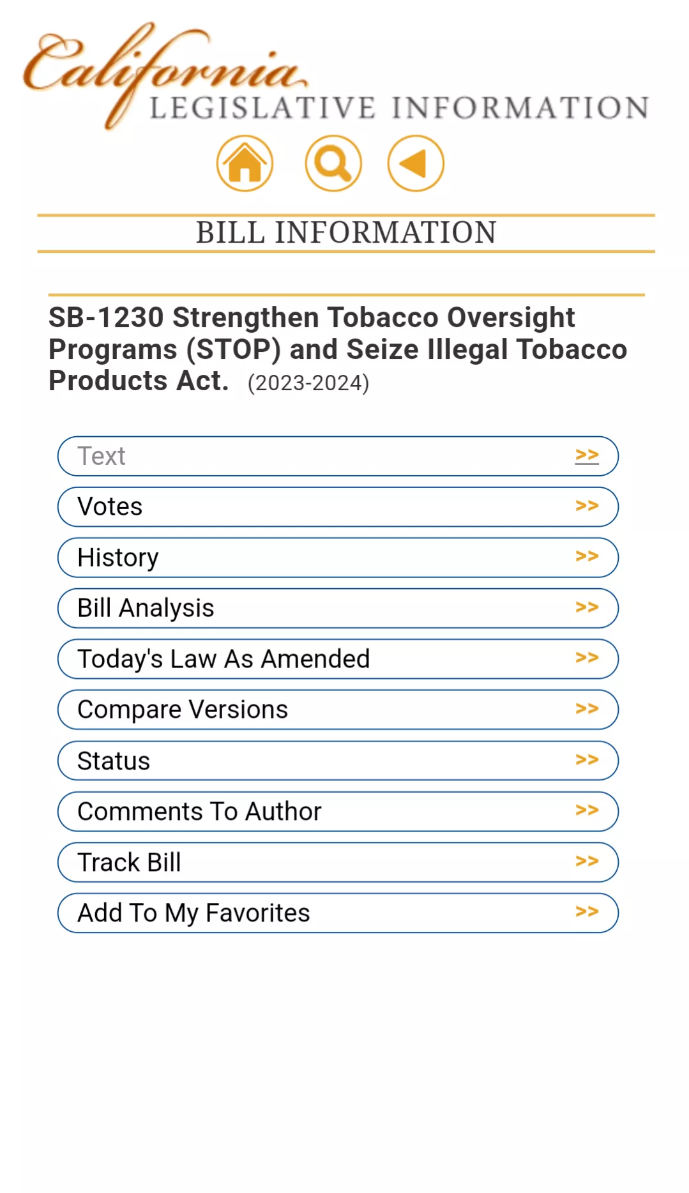Viewport: 689px width, 1193px height.
Task: Open search with magnifying glass icon
Action: point(333,163)
